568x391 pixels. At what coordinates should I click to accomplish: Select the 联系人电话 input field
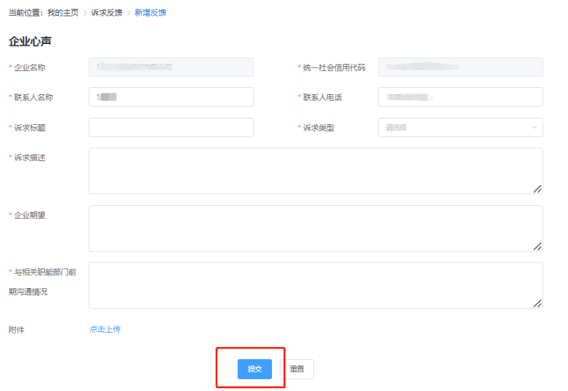pos(460,97)
